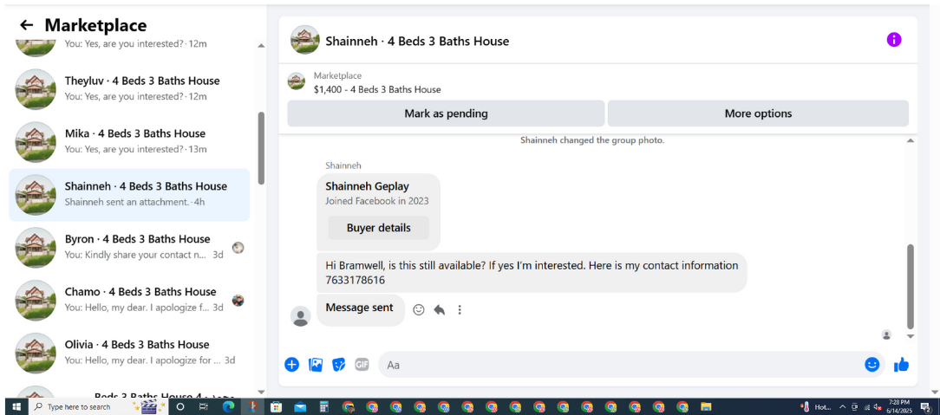Open conversation information purple icon
Screen dimensions: 940x415
pos(894,40)
